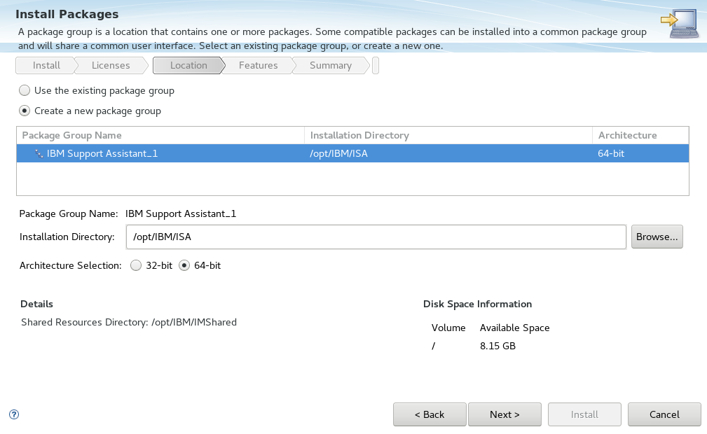
Task: Sort by Package Group Name column header
Action: (160, 135)
